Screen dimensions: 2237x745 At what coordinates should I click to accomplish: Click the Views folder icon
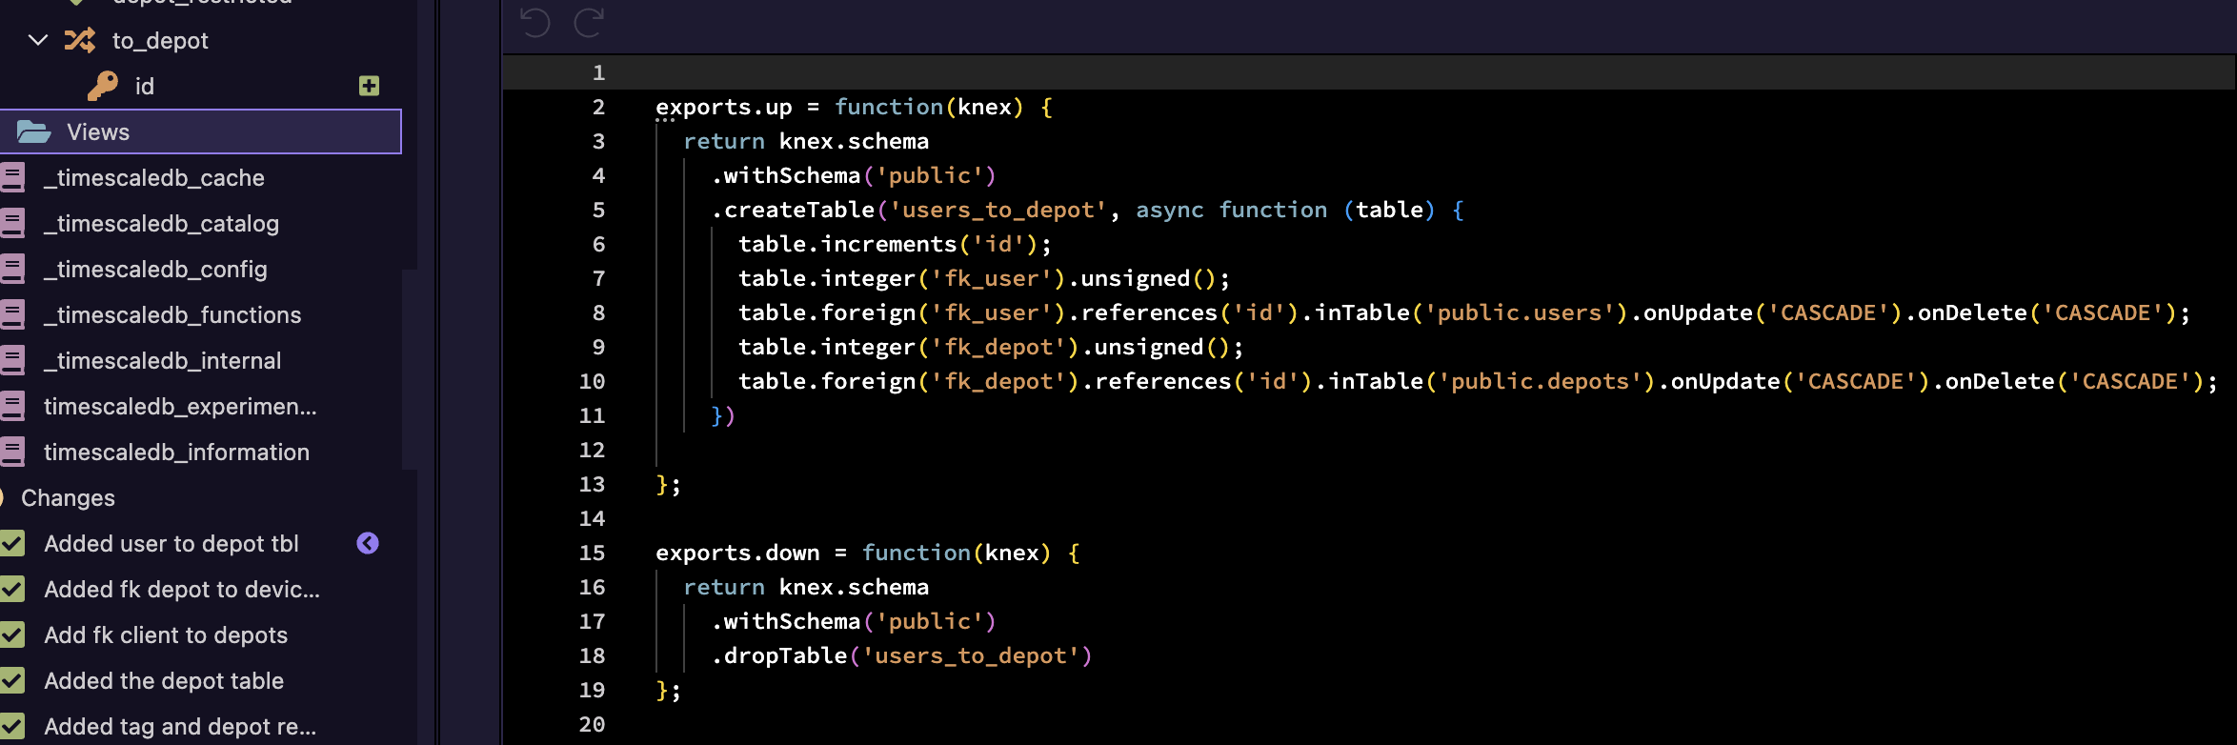(x=34, y=131)
